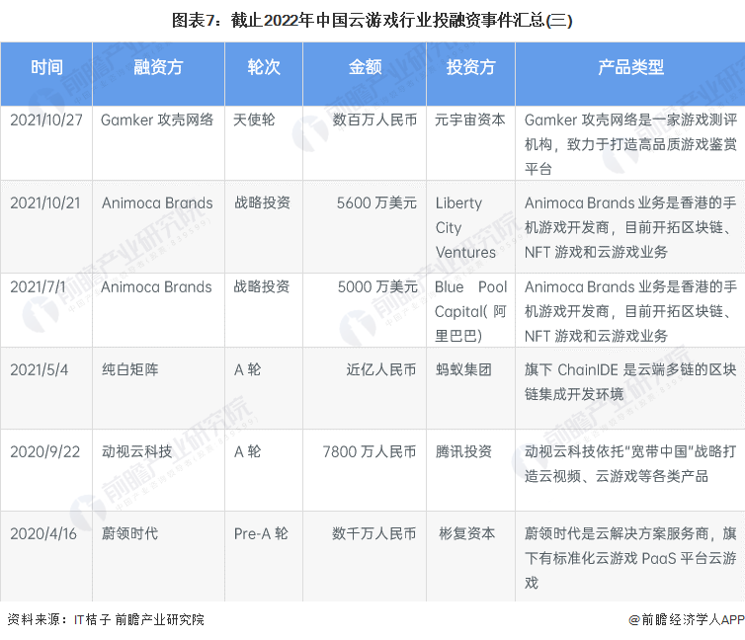
Task: Click the date 2021/7/1
Action: click(38, 287)
